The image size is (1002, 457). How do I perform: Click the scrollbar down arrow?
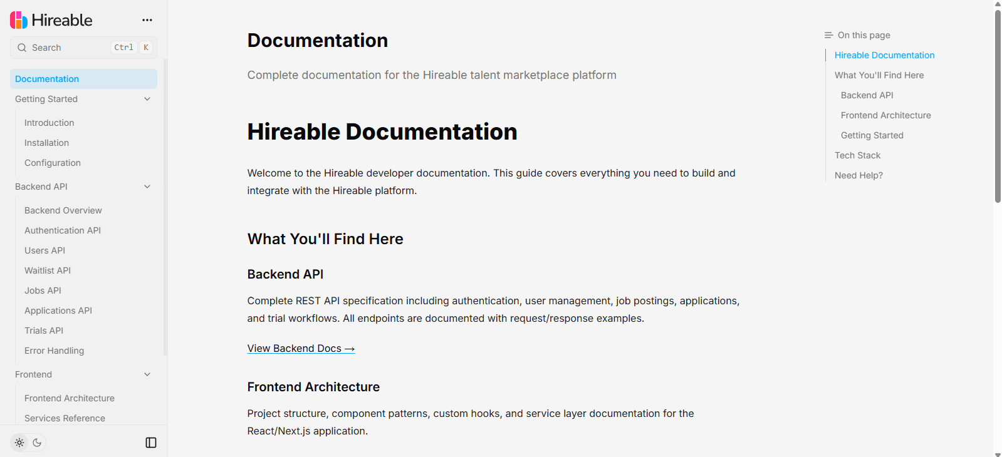point(998,453)
